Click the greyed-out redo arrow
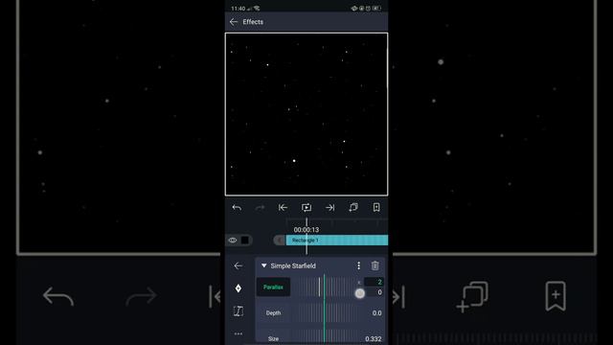Image resolution: width=613 pixels, height=345 pixels. (260, 208)
